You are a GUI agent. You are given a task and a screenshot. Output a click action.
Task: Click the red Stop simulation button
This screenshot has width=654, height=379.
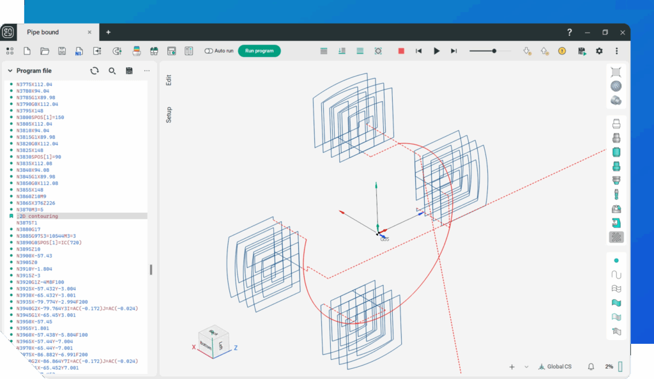click(x=401, y=51)
